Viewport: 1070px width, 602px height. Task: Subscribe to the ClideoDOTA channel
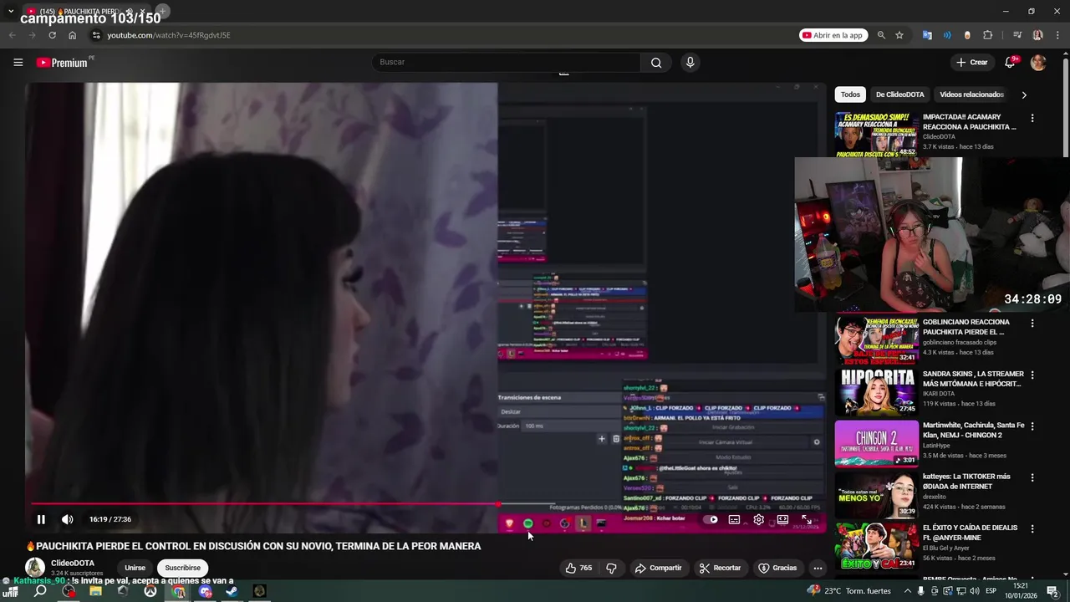[x=182, y=568]
